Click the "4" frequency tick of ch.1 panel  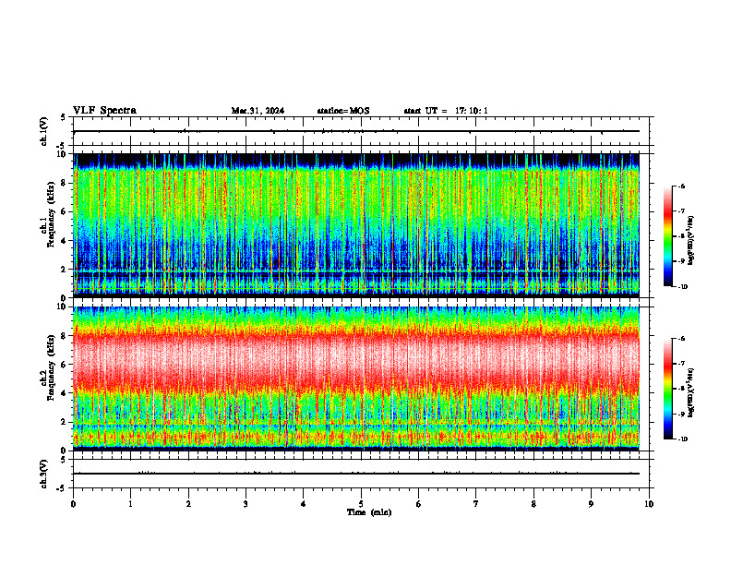64,241
